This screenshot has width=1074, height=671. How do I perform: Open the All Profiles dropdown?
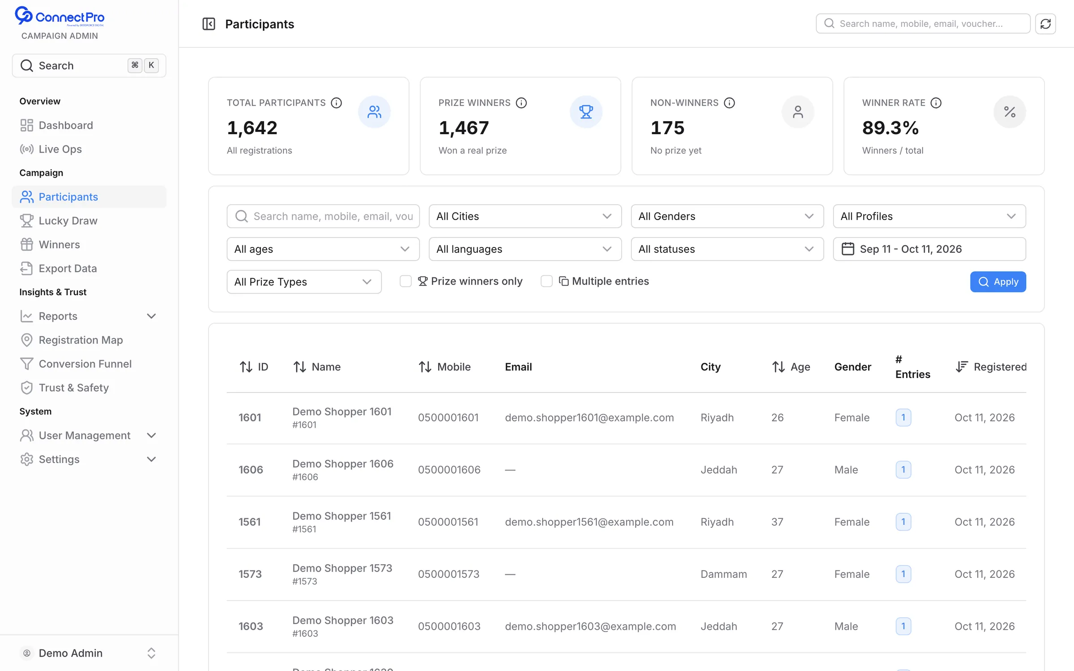929,216
